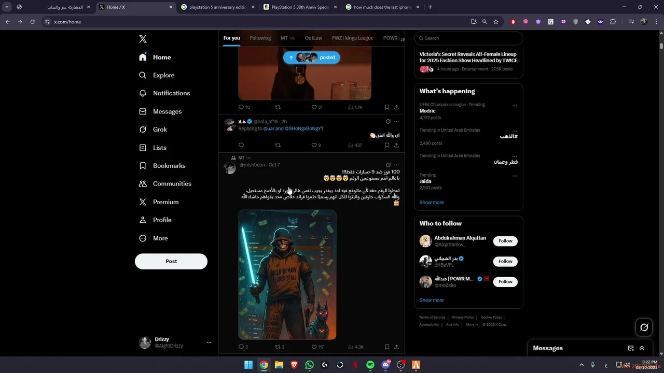Viewport: 664px width, 373px height.
Task: Repost the @hala_af19 reply
Action: pos(278,146)
